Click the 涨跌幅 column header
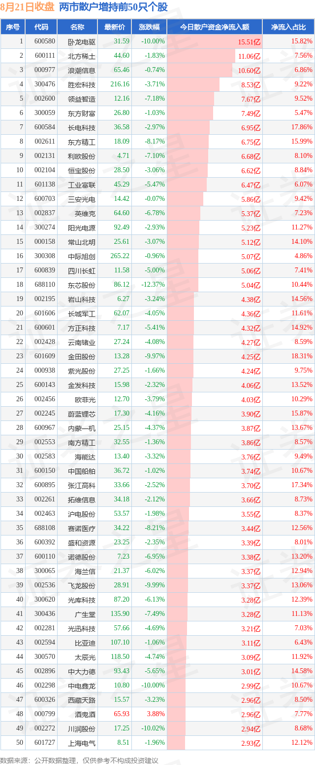 (149, 27)
